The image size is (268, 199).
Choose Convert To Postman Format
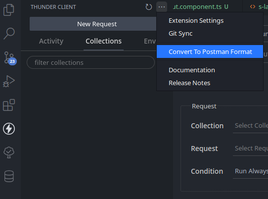(x=210, y=51)
